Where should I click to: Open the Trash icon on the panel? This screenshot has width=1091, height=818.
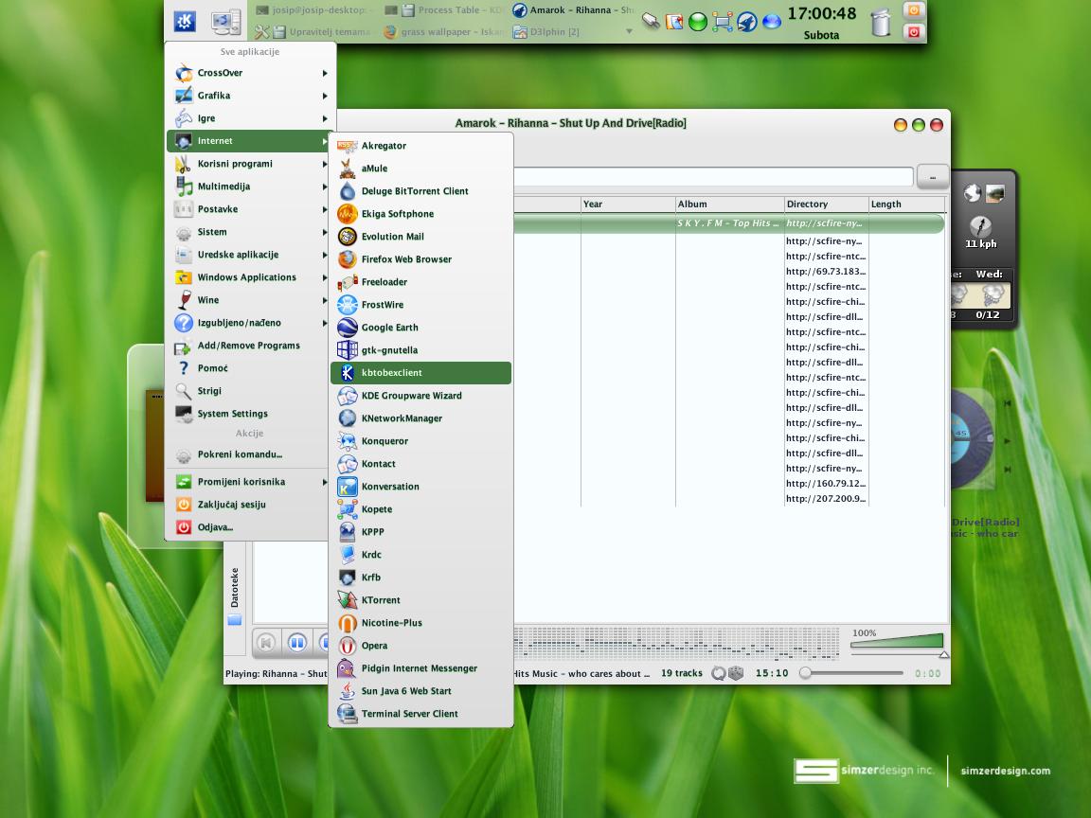click(881, 23)
